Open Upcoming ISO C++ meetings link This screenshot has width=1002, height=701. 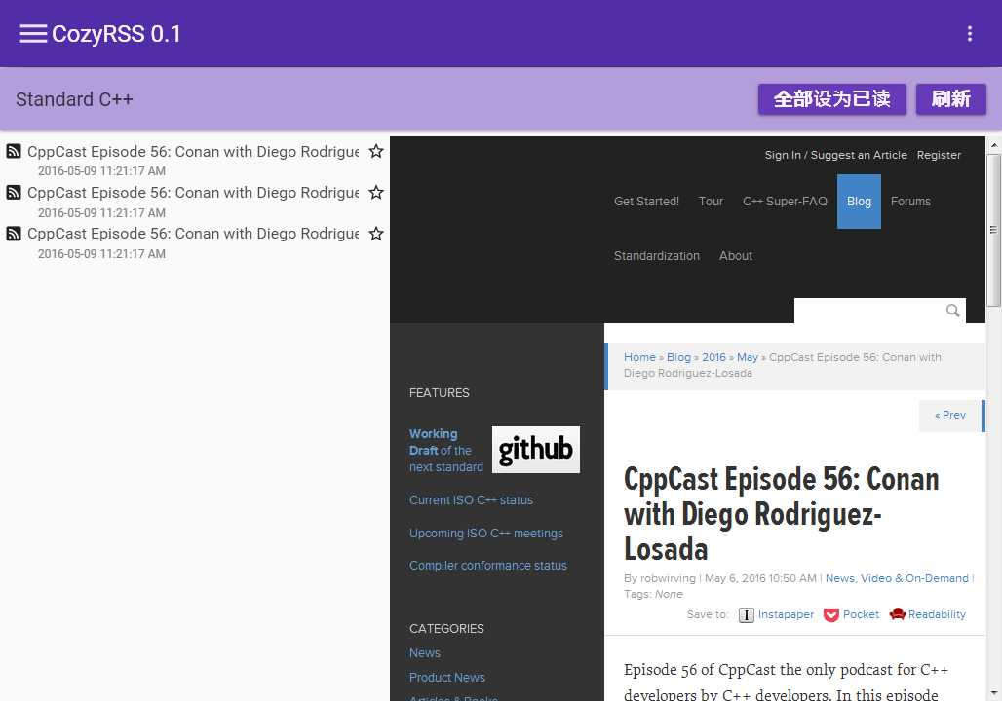click(x=485, y=534)
